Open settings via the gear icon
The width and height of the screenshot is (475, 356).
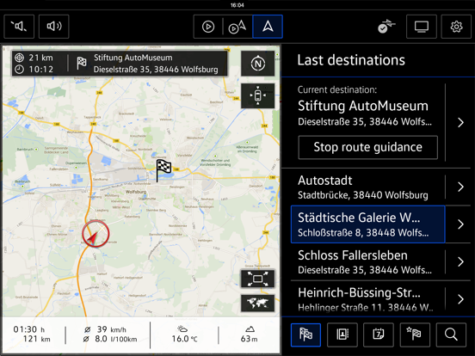[456, 27]
